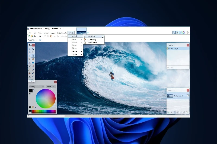Image resolution: width=217 pixels, height=144 pixels.
Task: Choose Pencil Sketch from Artistic submenu
Action: pos(94,43)
